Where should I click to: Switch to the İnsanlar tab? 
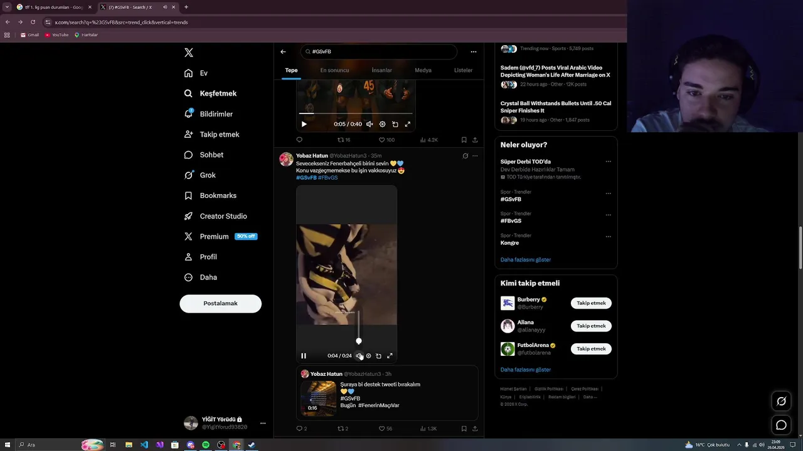tap(381, 70)
